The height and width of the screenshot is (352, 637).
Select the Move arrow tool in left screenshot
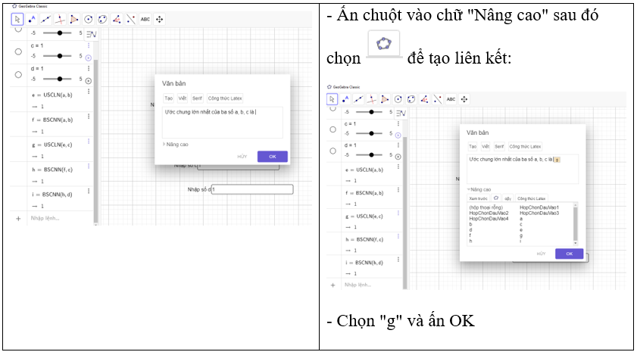click(x=17, y=19)
